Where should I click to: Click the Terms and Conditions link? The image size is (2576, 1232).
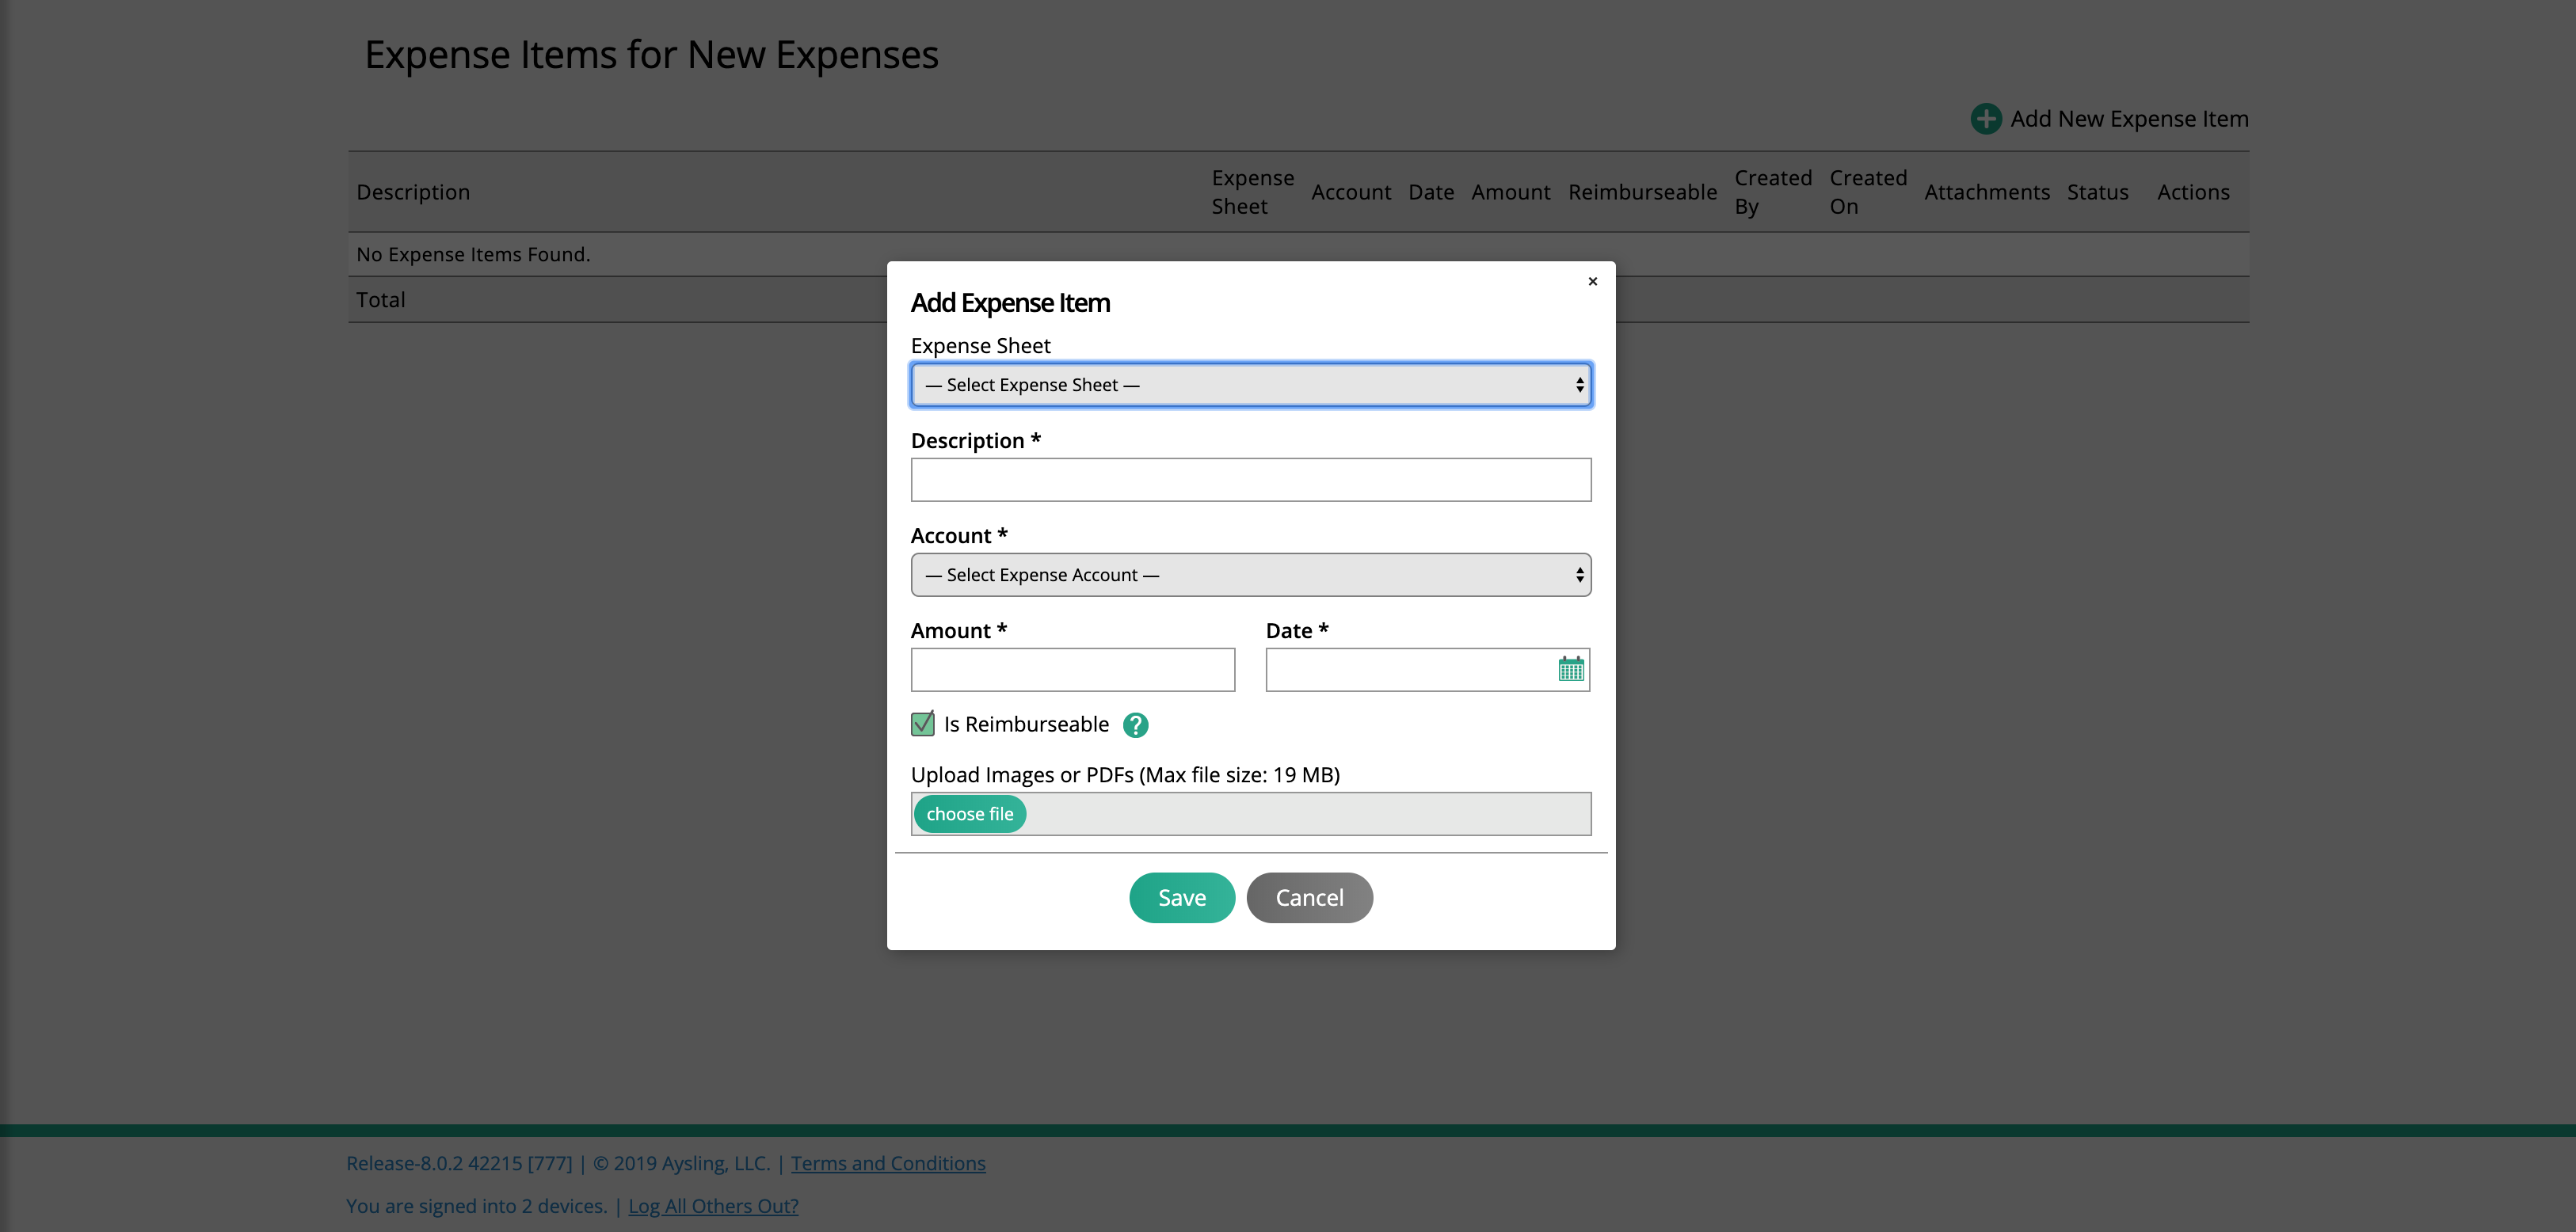(x=887, y=1162)
